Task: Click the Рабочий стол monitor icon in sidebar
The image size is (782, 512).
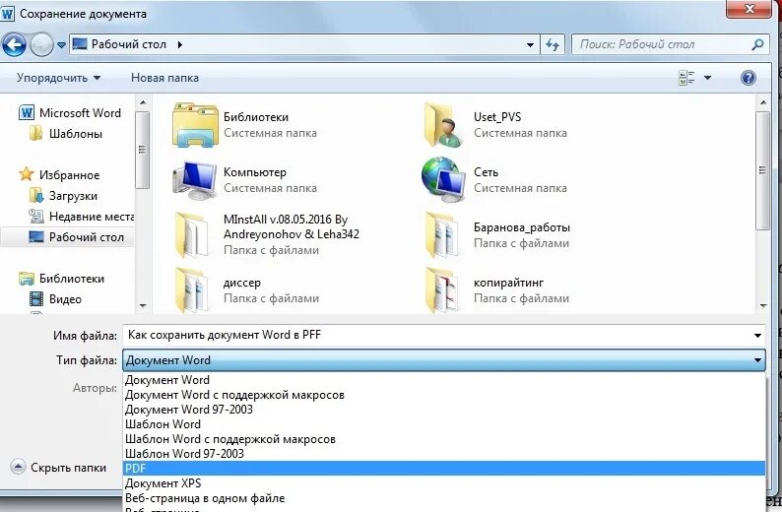Action: tap(36, 237)
